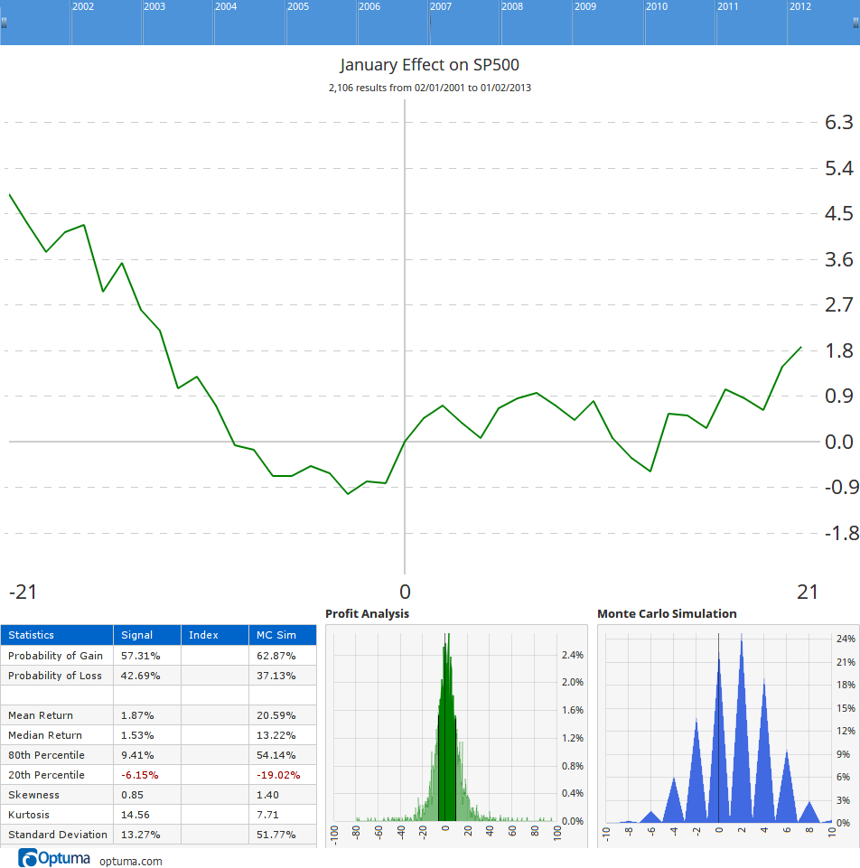Click the Profit Analysis histogram chart
860x868 pixels.
pyautogui.click(x=456, y=736)
